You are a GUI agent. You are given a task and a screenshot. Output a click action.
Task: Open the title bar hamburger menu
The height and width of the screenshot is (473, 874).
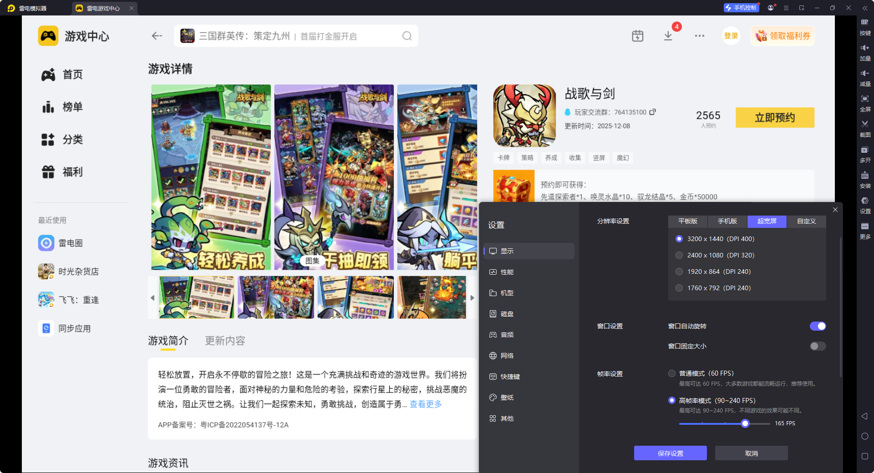[x=786, y=8]
